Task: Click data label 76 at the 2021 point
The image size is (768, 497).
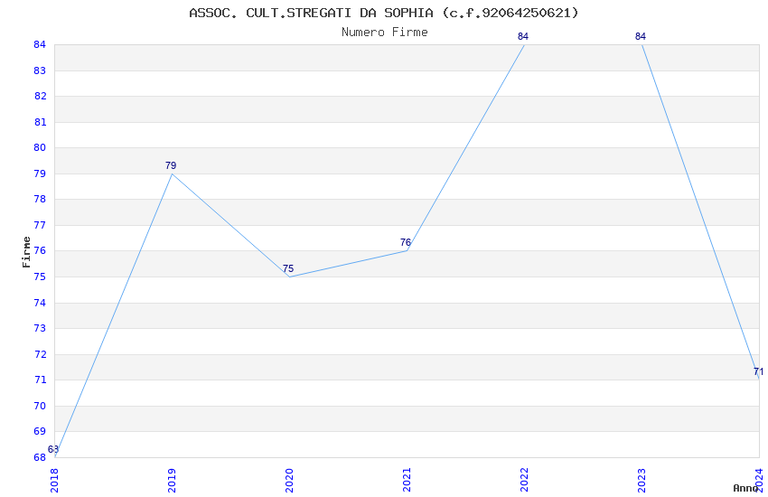Action: click(x=406, y=242)
